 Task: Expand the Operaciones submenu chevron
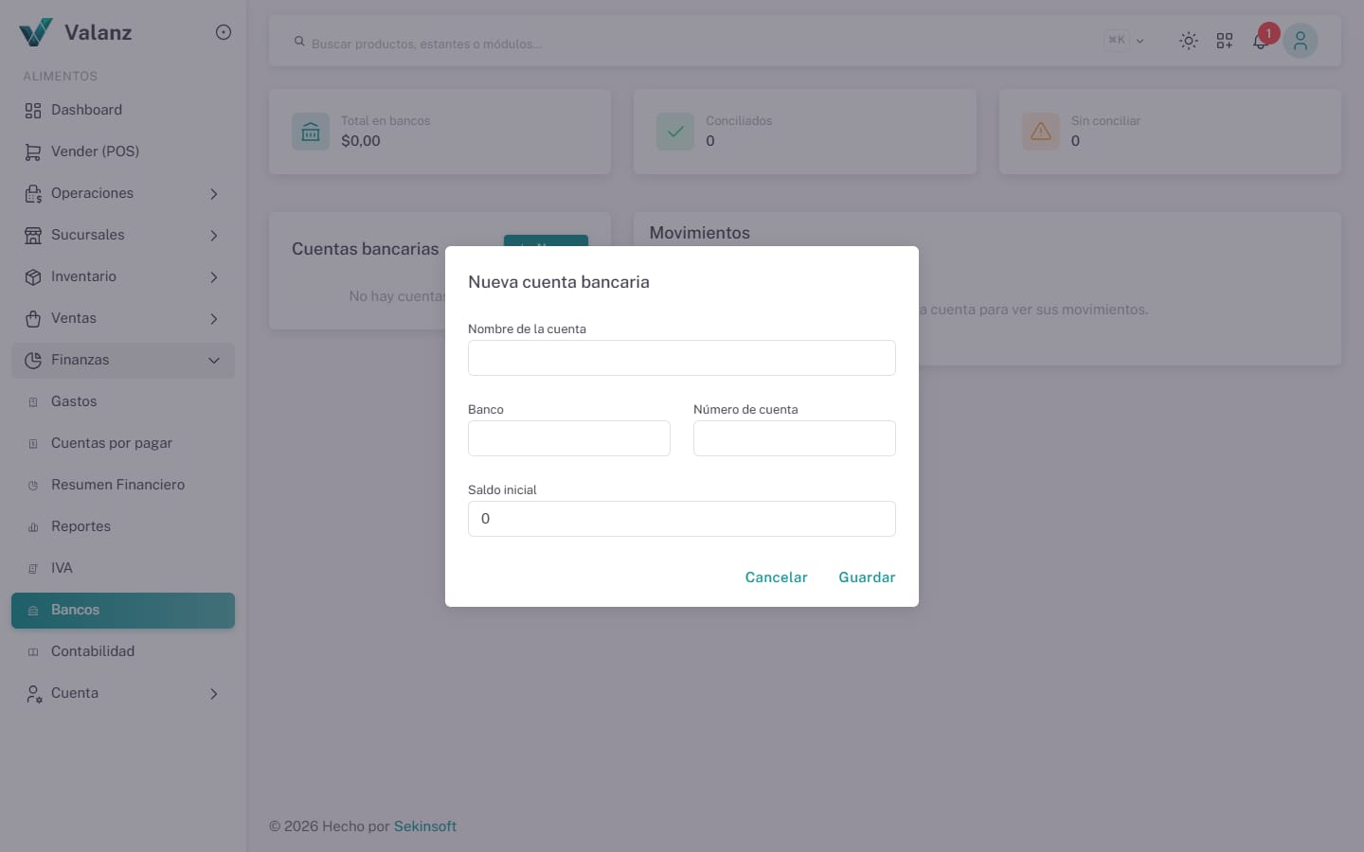pyautogui.click(x=214, y=194)
